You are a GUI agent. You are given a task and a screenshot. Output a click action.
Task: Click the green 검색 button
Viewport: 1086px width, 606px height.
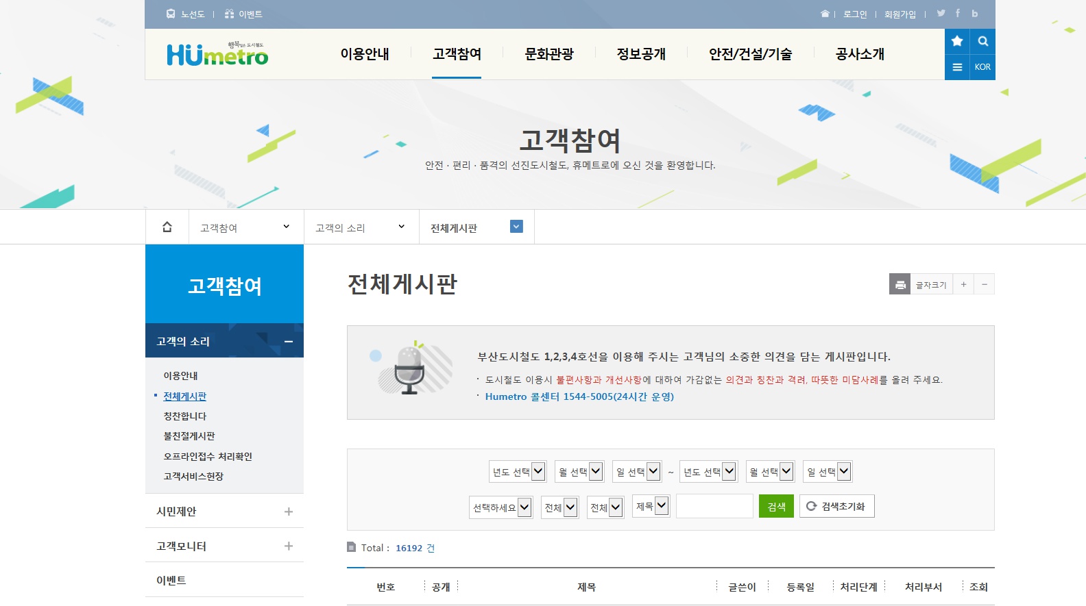click(x=776, y=506)
